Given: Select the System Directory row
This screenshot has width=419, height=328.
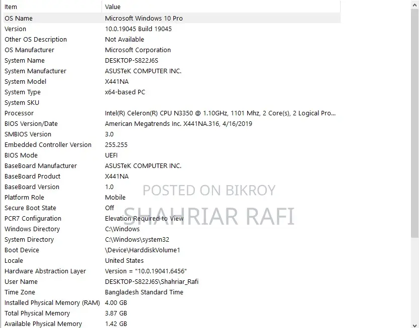Looking at the screenshot, I should coord(171,239).
